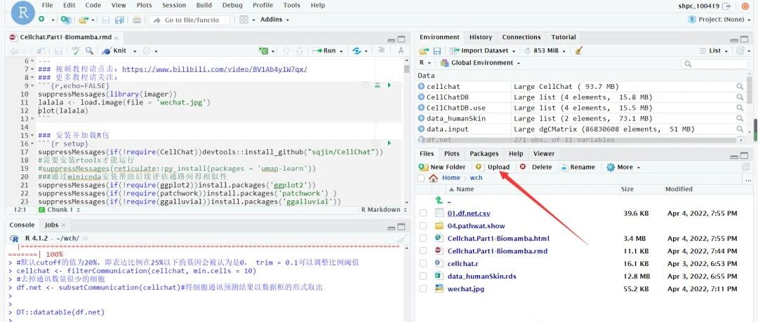
Task: Open Global Environment dropdown
Action: click(481, 63)
